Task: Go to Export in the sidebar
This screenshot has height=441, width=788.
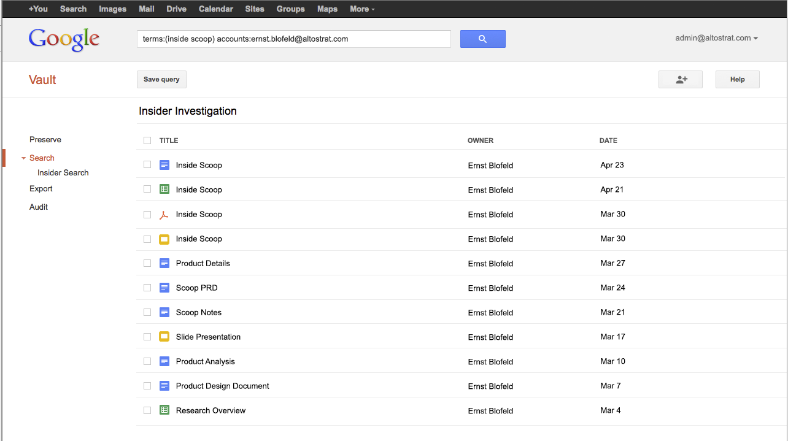Action: 41,189
